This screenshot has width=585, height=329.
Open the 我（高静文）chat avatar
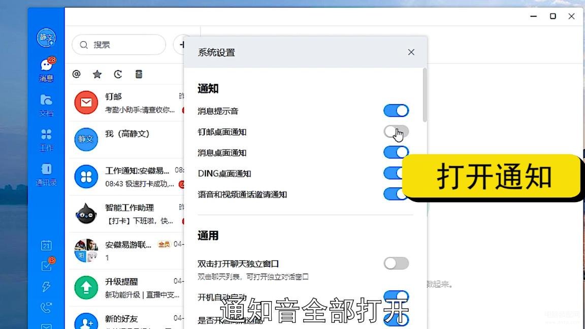(86, 139)
